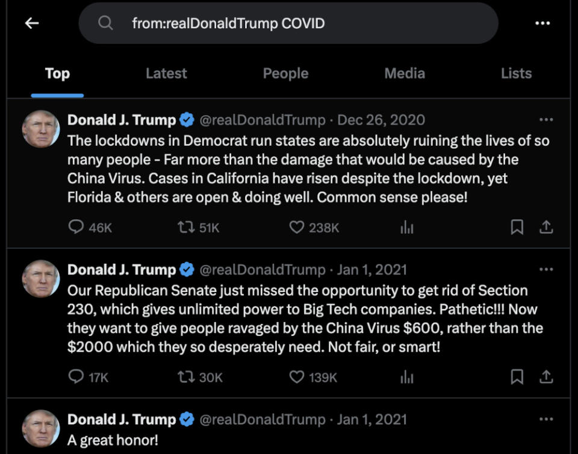Share the first tweet
The width and height of the screenshot is (578, 454).
pyautogui.click(x=546, y=227)
